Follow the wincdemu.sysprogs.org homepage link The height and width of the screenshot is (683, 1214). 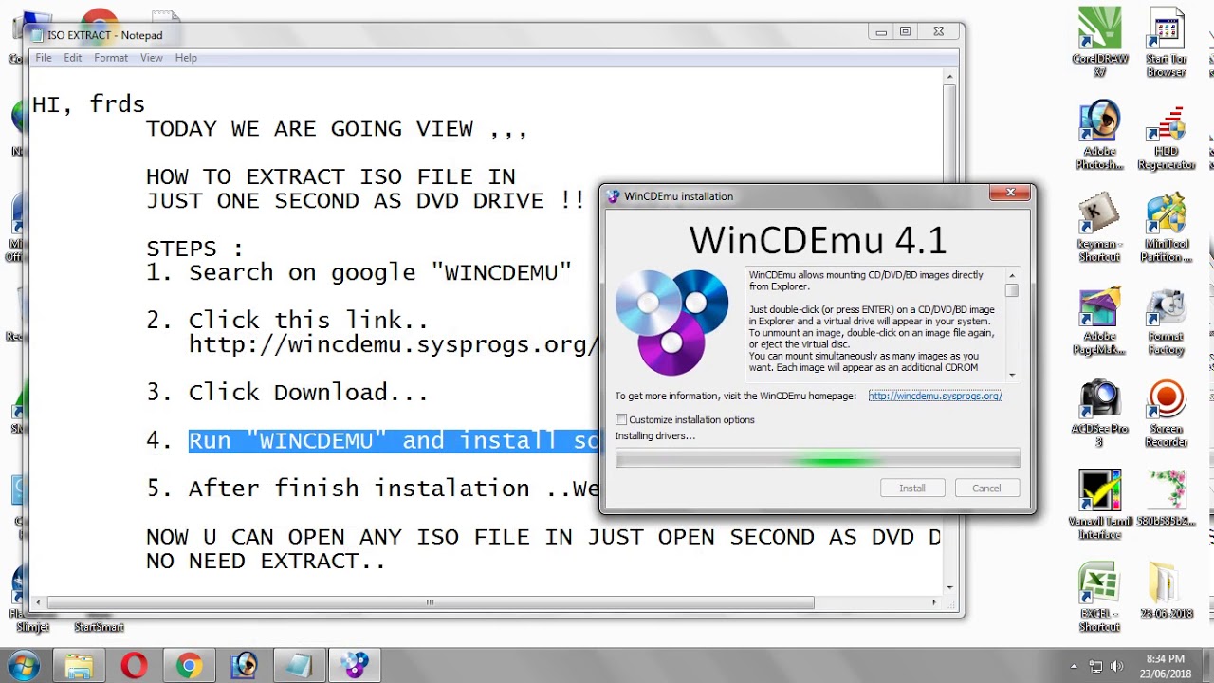click(935, 396)
